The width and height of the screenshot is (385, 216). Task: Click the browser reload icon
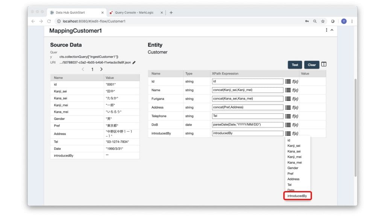pos(49,21)
